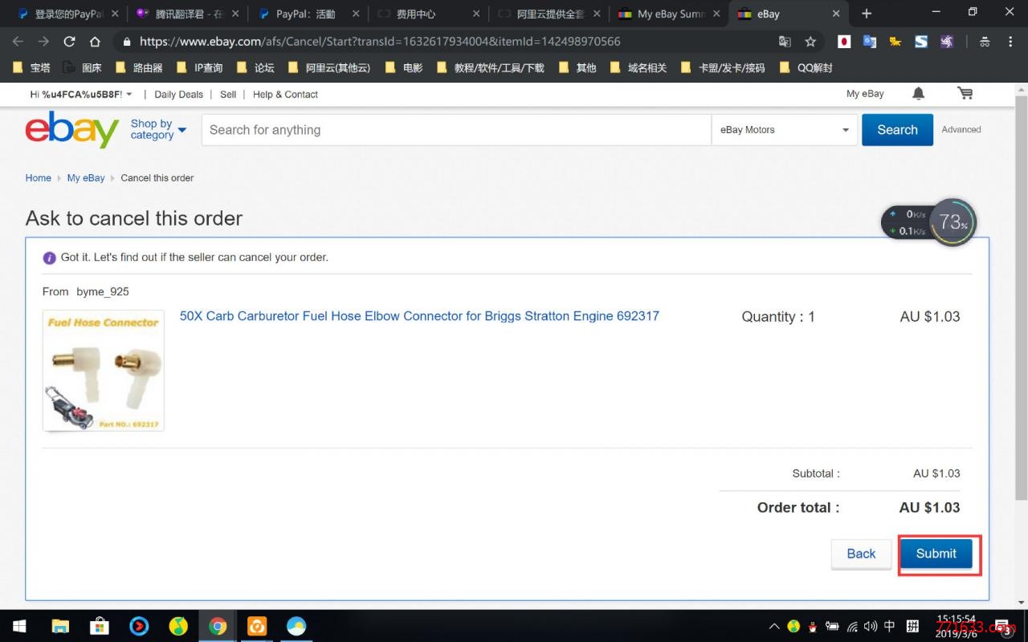Image resolution: width=1028 pixels, height=642 pixels.
Task: Open the 阿里云(其他云) bookmark folder
Action: pyautogui.click(x=328, y=68)
